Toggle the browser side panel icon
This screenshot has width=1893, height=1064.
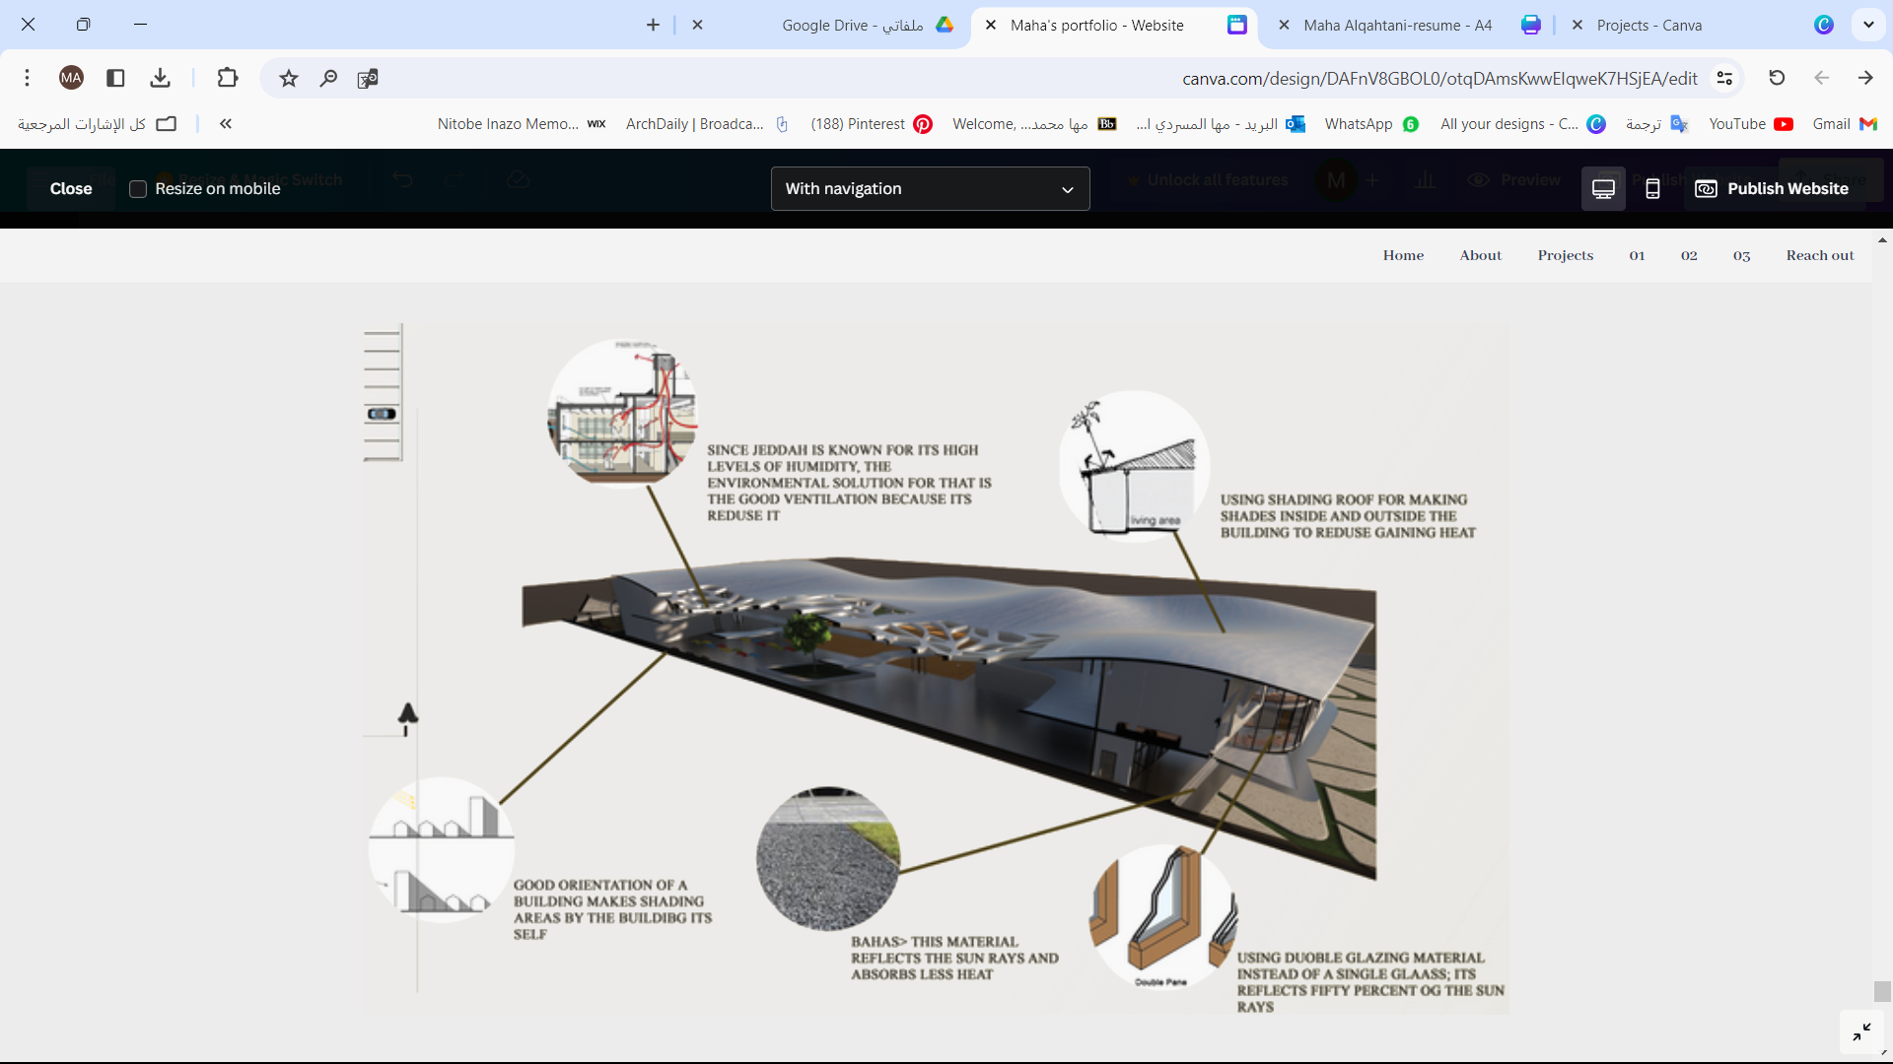point(115,78)
